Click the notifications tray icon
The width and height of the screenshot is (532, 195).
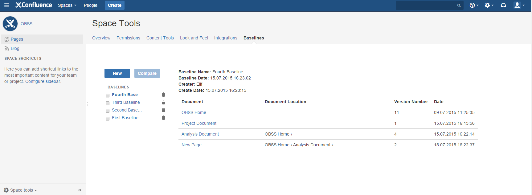503,5
